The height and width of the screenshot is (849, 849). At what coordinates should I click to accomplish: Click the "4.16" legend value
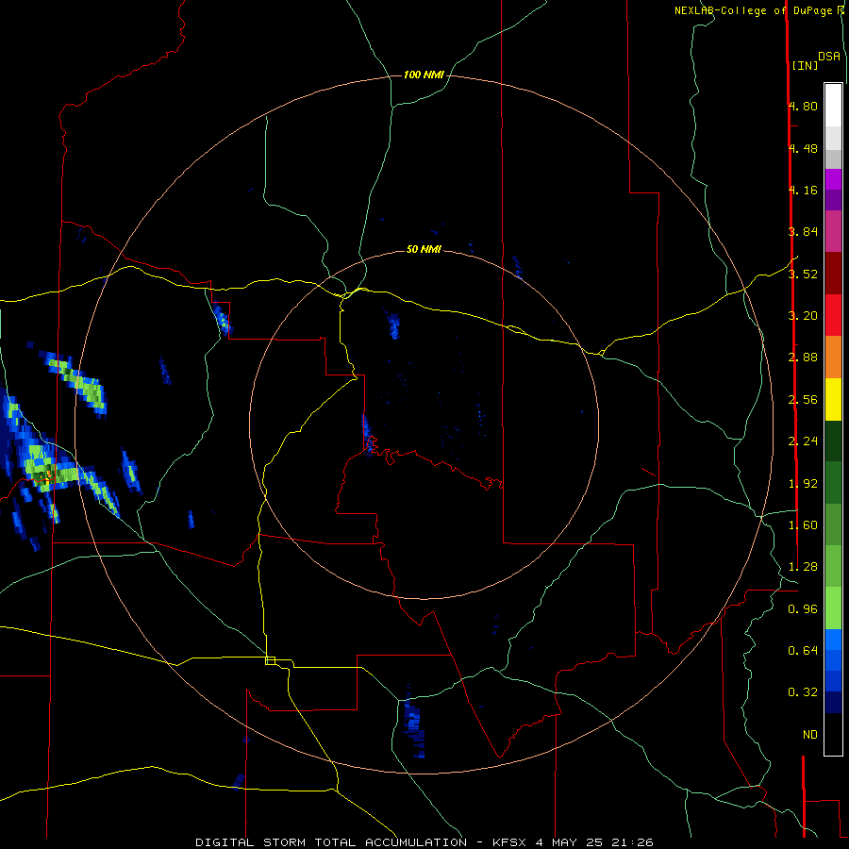click(803, 190)
